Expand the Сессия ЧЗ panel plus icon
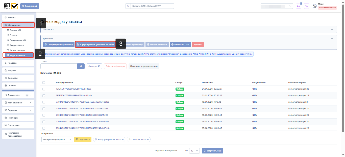Image resolution: width=345 pixels, height=157 pixels. 332,29
